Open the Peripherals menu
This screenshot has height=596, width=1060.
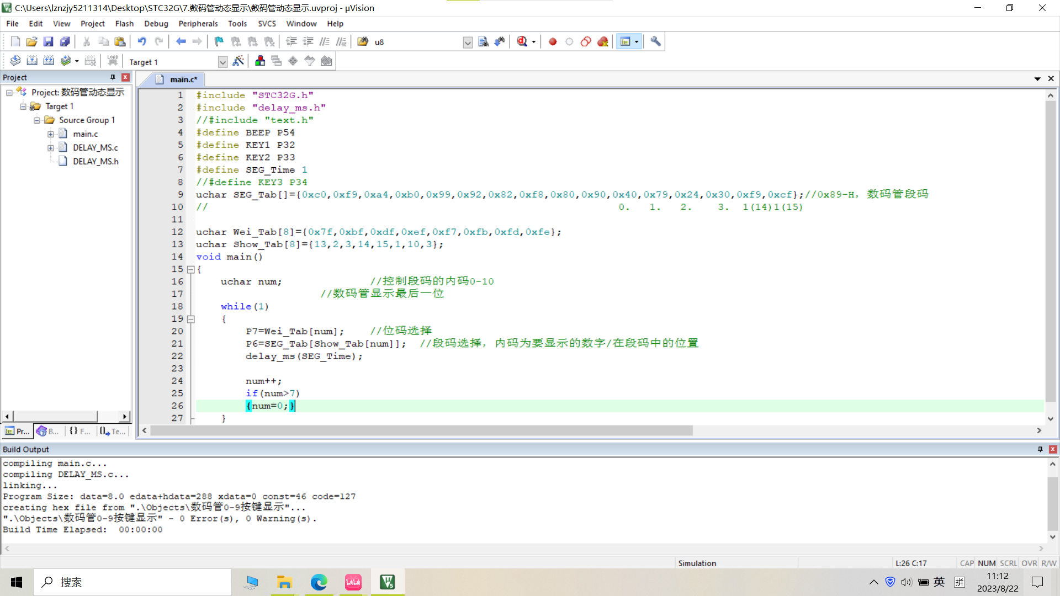pyautogui.click(x=198, y=24)
